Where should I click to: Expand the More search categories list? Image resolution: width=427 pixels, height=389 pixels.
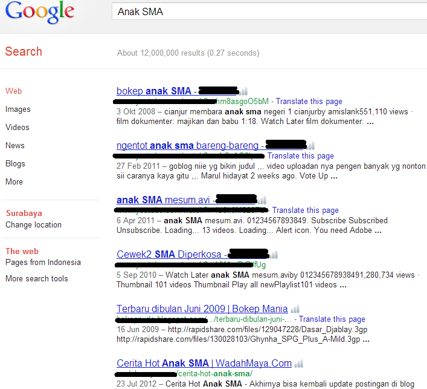14,181
